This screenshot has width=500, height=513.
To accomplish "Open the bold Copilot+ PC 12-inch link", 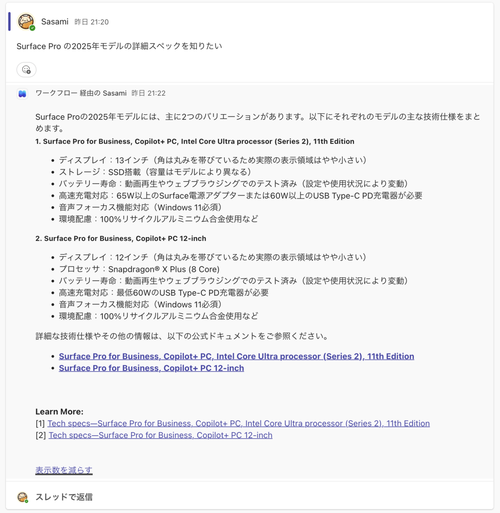I will coord(151,368).
